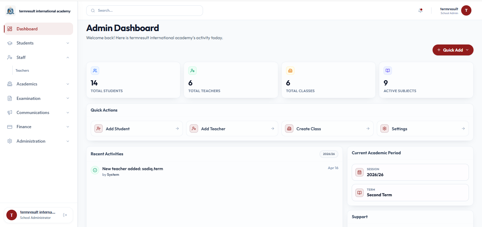Click the 'Apr 16' activity date

coord(333,168)
